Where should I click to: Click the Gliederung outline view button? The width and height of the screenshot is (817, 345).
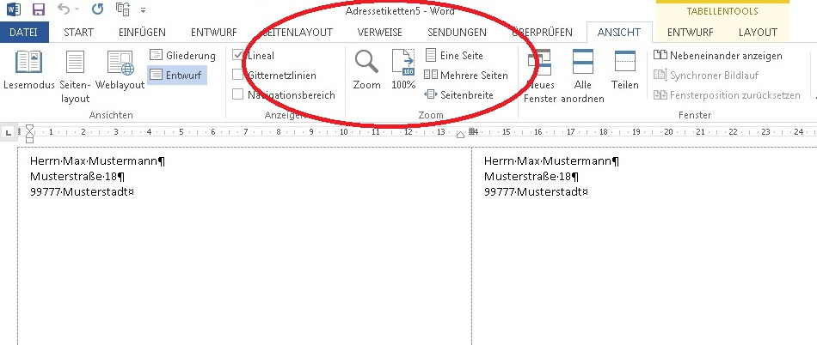click(181, 55)
